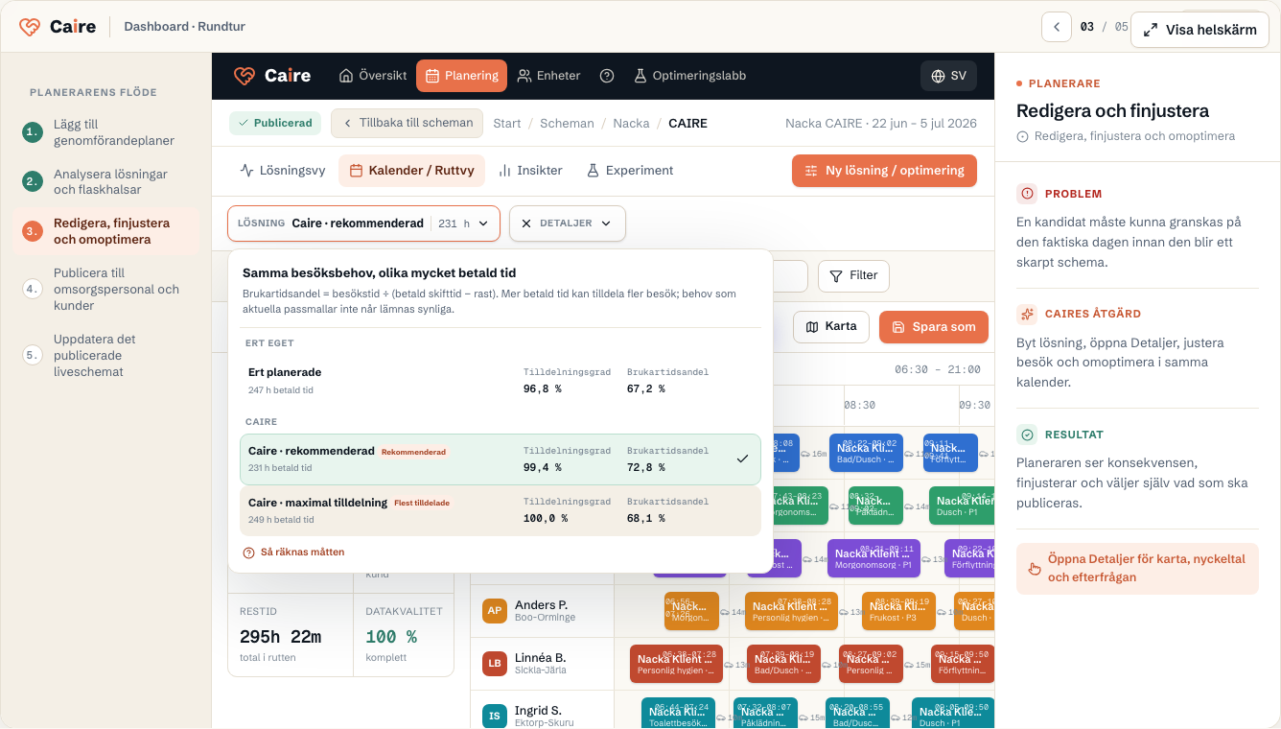Click Öppna Detaljer för karta, nyckeltal link

pos(1137,568)
